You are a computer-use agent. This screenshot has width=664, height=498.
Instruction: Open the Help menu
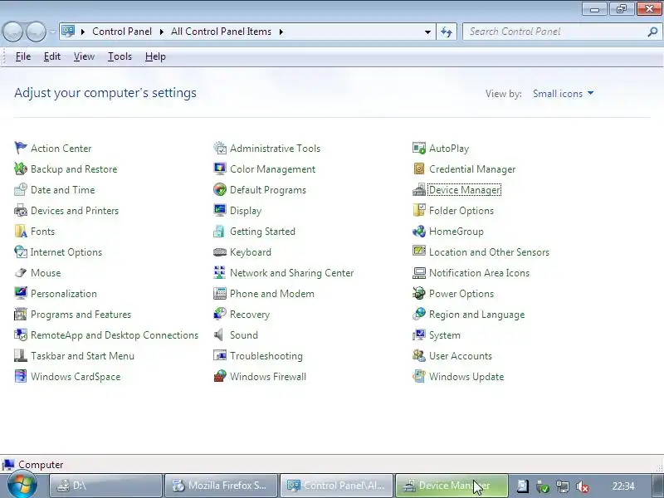(x=155, y=56)
